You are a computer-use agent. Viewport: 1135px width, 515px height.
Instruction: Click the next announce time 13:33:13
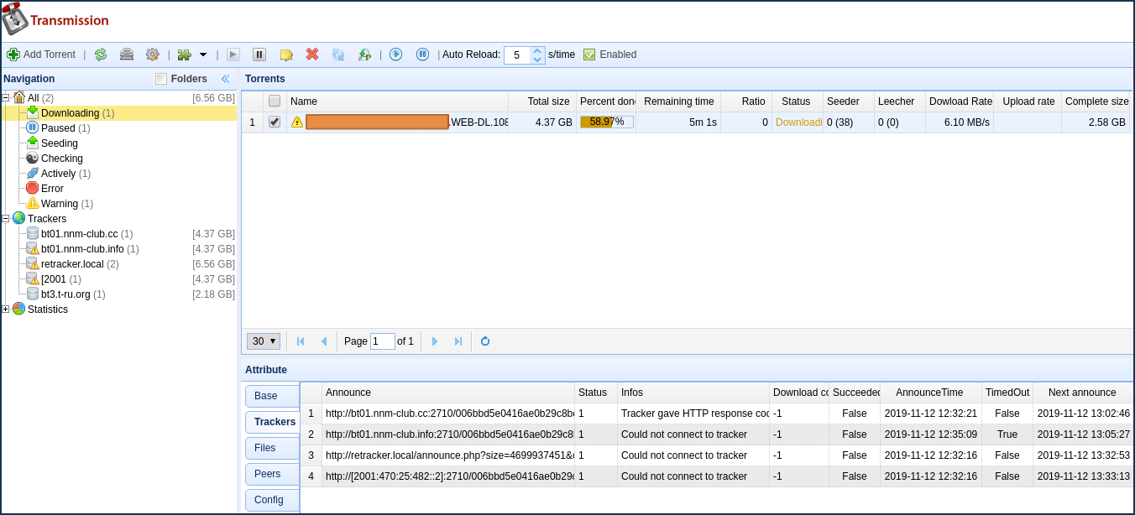(1084, 476)
